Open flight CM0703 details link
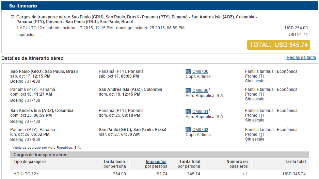 (x=200, y=130)
